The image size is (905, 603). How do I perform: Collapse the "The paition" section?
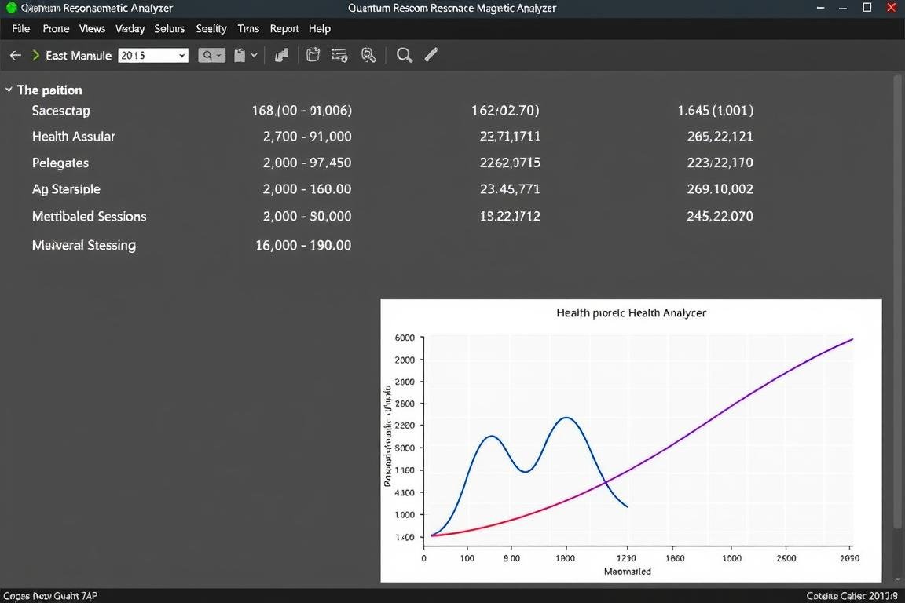9,90
